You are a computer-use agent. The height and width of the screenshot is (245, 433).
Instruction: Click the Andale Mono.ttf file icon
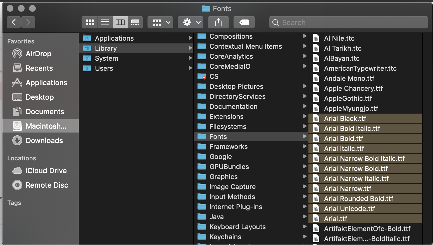click(x=316, y=78)
